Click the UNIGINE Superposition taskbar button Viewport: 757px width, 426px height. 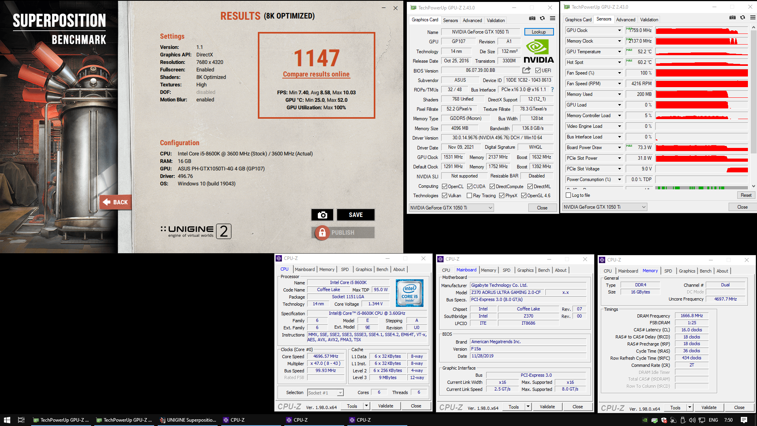(x=188, y=420)
